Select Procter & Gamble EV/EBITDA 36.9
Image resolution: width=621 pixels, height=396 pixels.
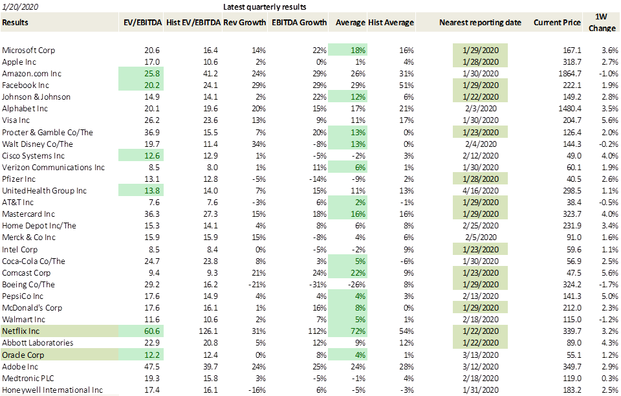click(152, 132)
